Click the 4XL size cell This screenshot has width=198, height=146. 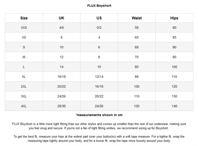click(24, 106)
